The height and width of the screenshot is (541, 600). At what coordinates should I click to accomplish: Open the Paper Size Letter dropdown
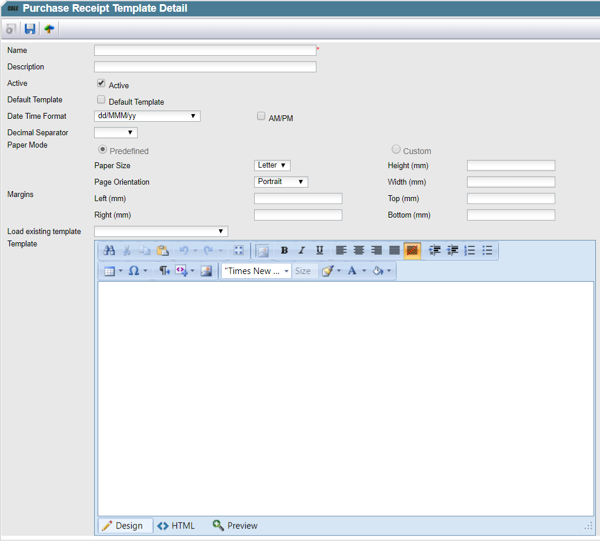272,165
